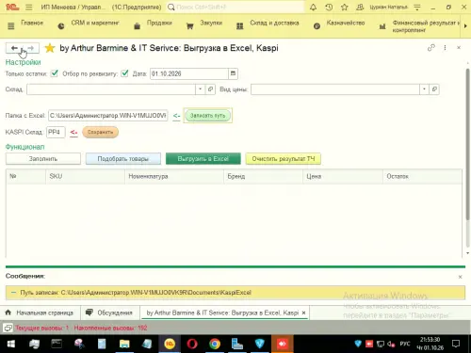The height and width of the screenshot is (353, 471).
Task: Open selected Вид цены item icon
Action: pyautogui.click(x=434, y=89)
